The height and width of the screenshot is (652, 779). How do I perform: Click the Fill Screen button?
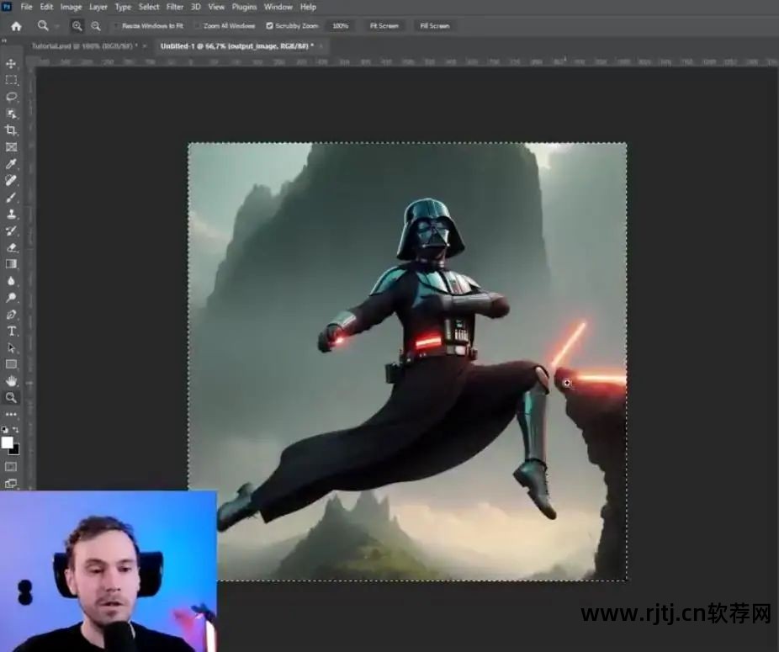point(434,26)
